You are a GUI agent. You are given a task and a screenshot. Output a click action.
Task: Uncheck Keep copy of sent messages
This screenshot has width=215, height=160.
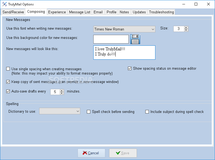coord(8,82)
